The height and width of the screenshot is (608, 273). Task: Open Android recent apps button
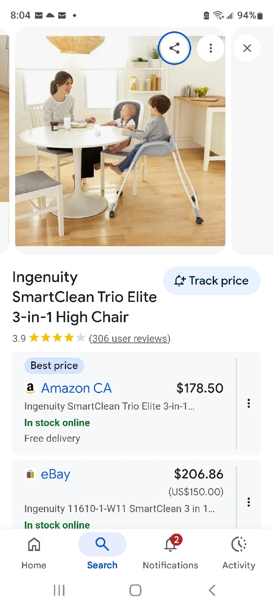tap(59, 590)
